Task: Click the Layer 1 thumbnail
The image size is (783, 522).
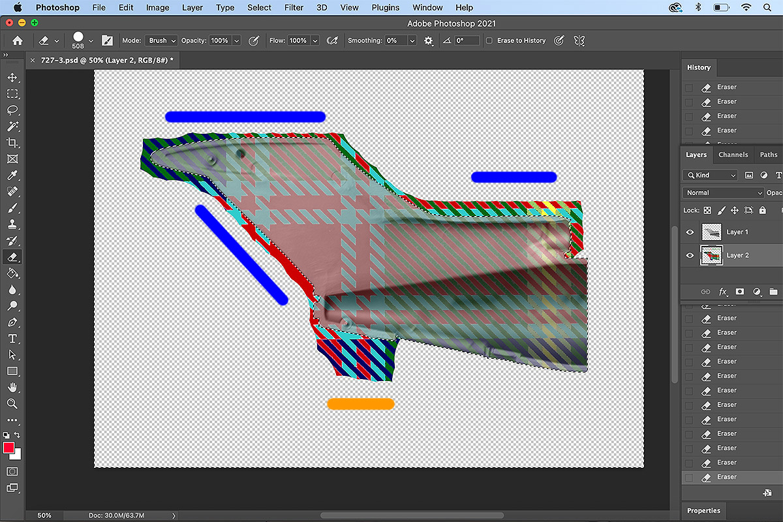Action: (711, 232)
